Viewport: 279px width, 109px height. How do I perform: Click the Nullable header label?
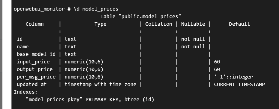pyautogui.click(x=193, y=24)
